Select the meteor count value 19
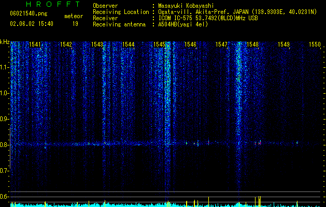The width and height of the screenshot is (326, 207). 75,24
